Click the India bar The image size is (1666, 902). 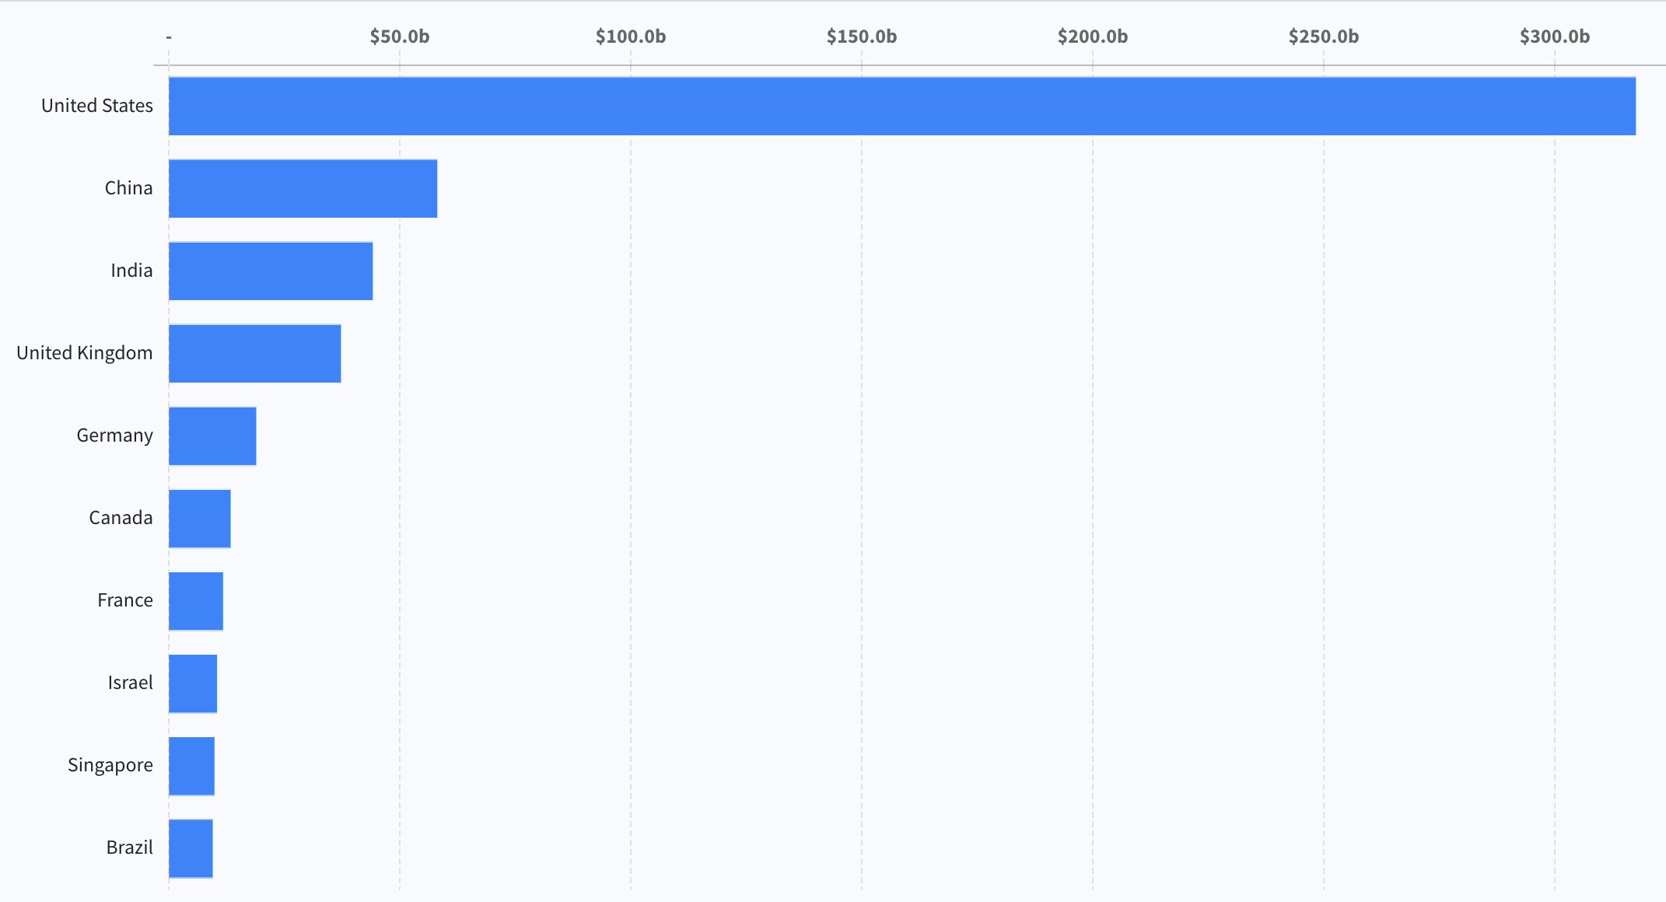(271, 271)
